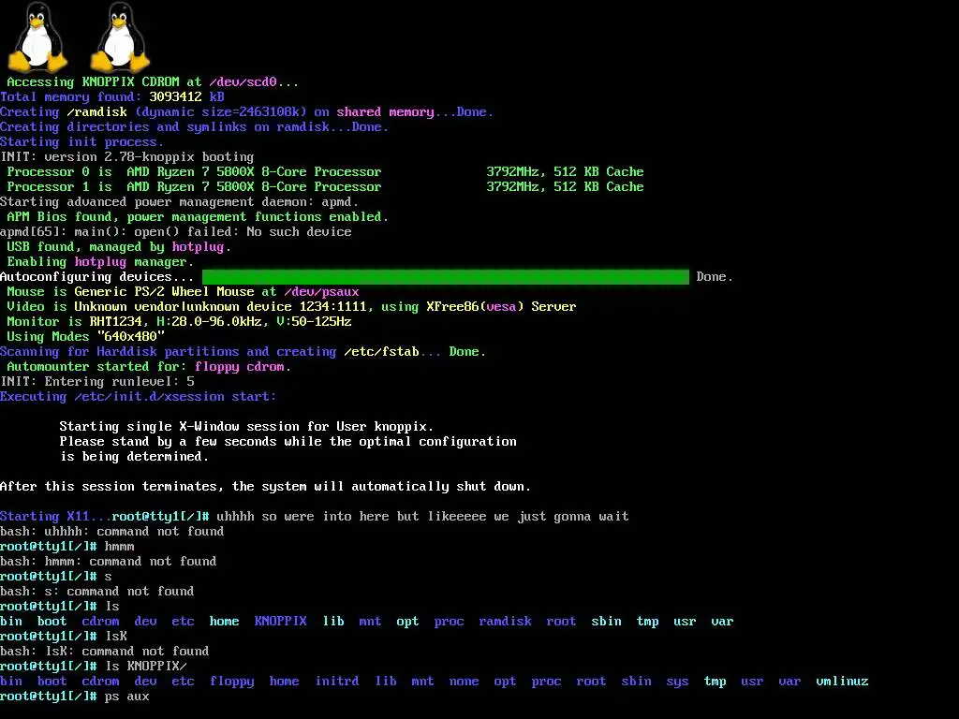Viewport: 959px width, 719px height.
Task: Click 'APM Bios found' line
Action: [198, 217]
